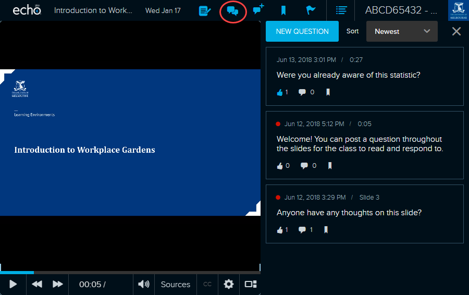Click the echo360 logo
This screenshot has height=295, width=469.
27,10
